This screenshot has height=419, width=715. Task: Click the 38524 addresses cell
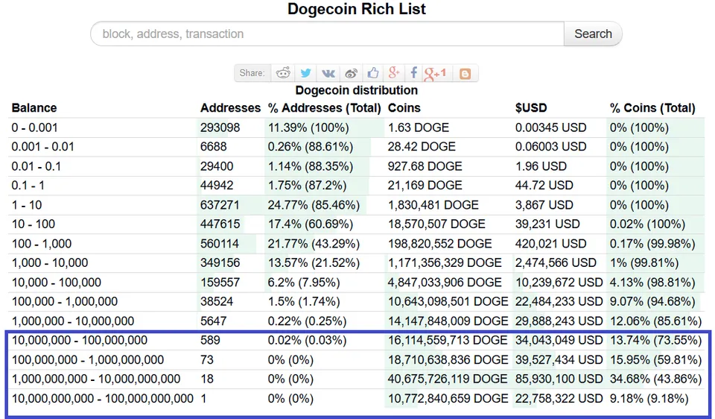(217, 302)
